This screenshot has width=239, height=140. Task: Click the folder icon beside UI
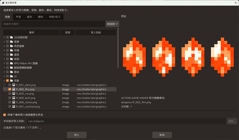pyautogui.click(x=11, y=76)
